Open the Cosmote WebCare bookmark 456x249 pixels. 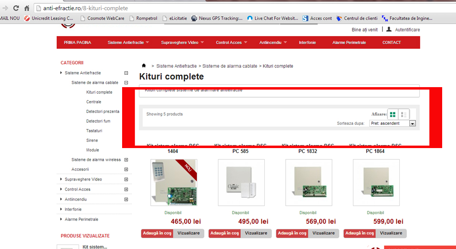103,18
